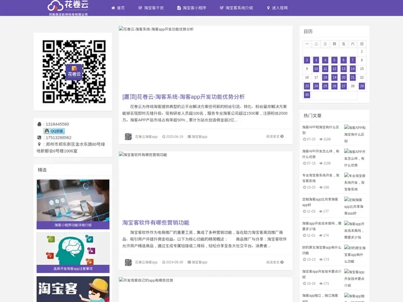The height and width of the screenshot is (302, 403).
Task: Select day 5 in the calendar
Action: tap(334, 60)
